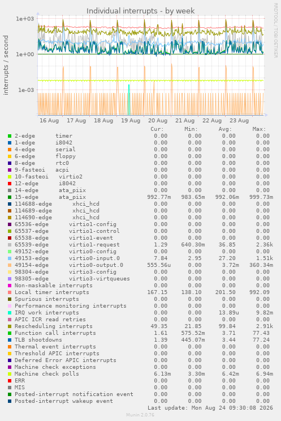Screen dimensions: 281x421
Task: Click the 16 Aug date label on axis
Action: coord(49,121)
